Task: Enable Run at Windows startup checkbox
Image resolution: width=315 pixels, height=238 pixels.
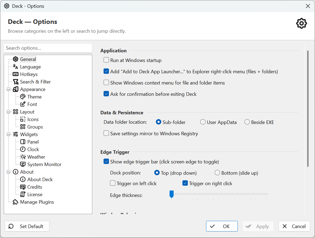Action: (x=106, y=60)
